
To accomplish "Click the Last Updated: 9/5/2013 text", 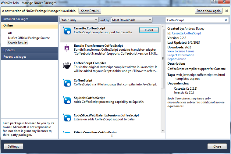I will pyautogui.click(x=183, y=42).
